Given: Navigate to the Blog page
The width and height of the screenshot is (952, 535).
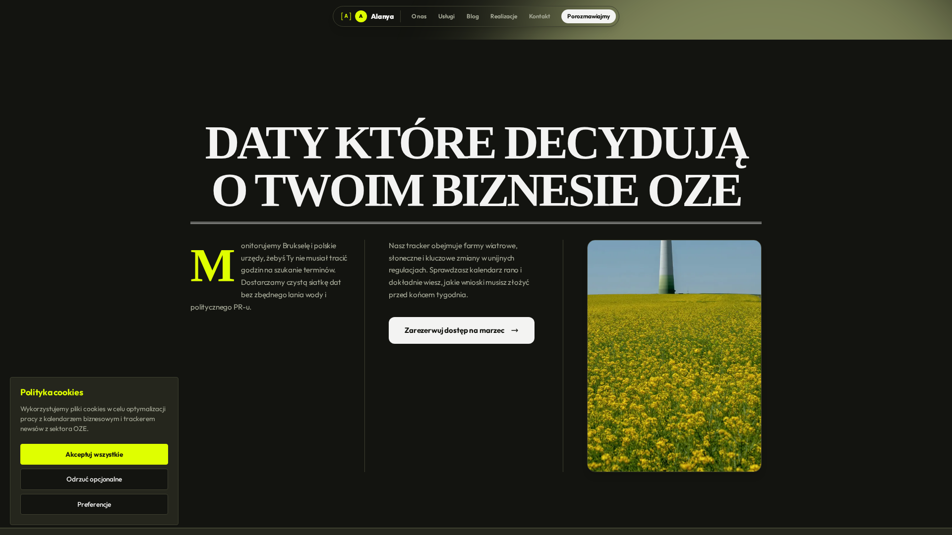Looking at the screenshot, I should 473,16.
